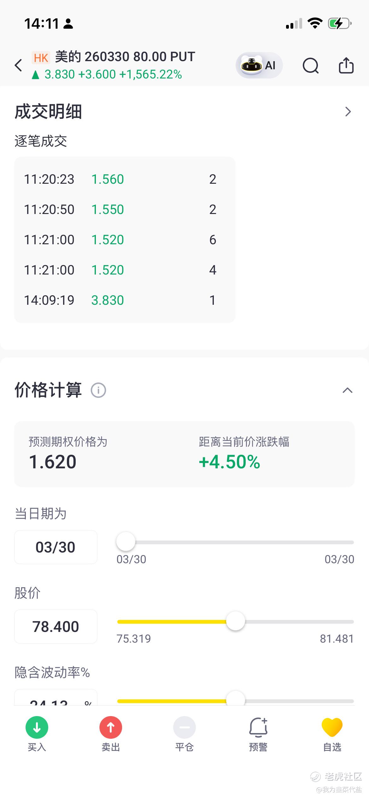Toggle the 自选 favorite heart
The image size is (369, 798).
point(332,727)
